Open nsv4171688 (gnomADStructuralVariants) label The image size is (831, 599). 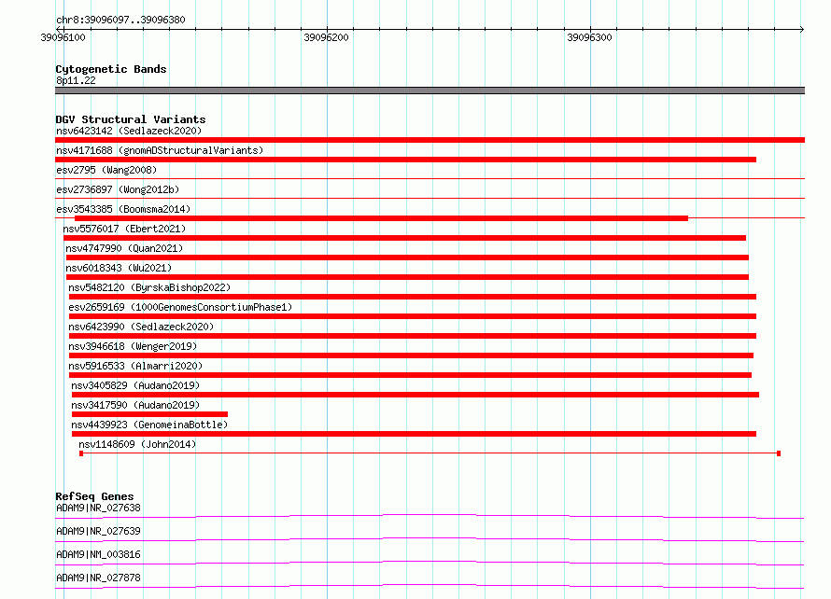point(160,150)
